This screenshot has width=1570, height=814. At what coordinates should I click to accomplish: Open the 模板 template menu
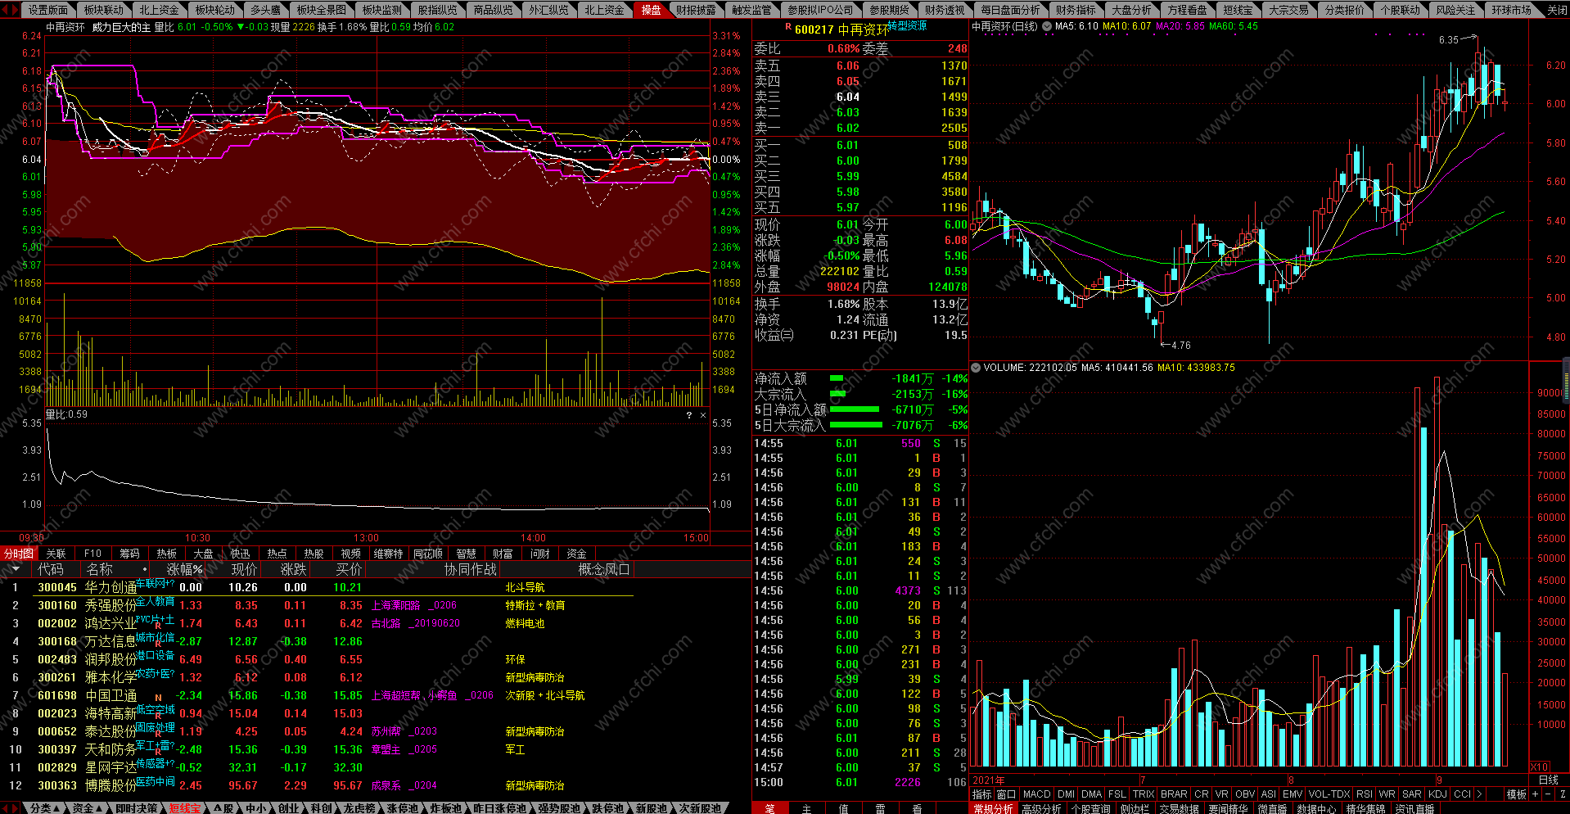tap(1517, 794)
